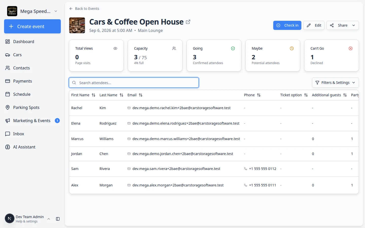Click the Parking Spots pin icon
The width and height of the screenshot is (365, 228).
click(x=8, y=107)
